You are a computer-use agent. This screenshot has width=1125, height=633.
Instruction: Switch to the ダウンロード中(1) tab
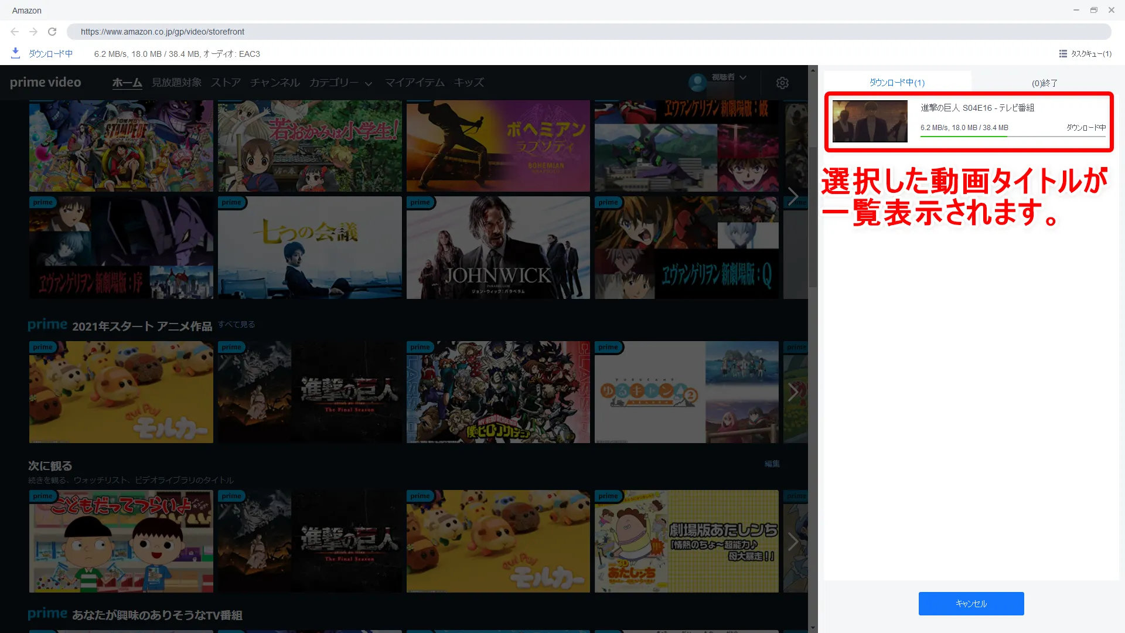(x=897, y=83)
